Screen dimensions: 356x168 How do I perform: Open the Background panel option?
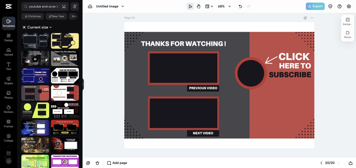click(348, 21)
